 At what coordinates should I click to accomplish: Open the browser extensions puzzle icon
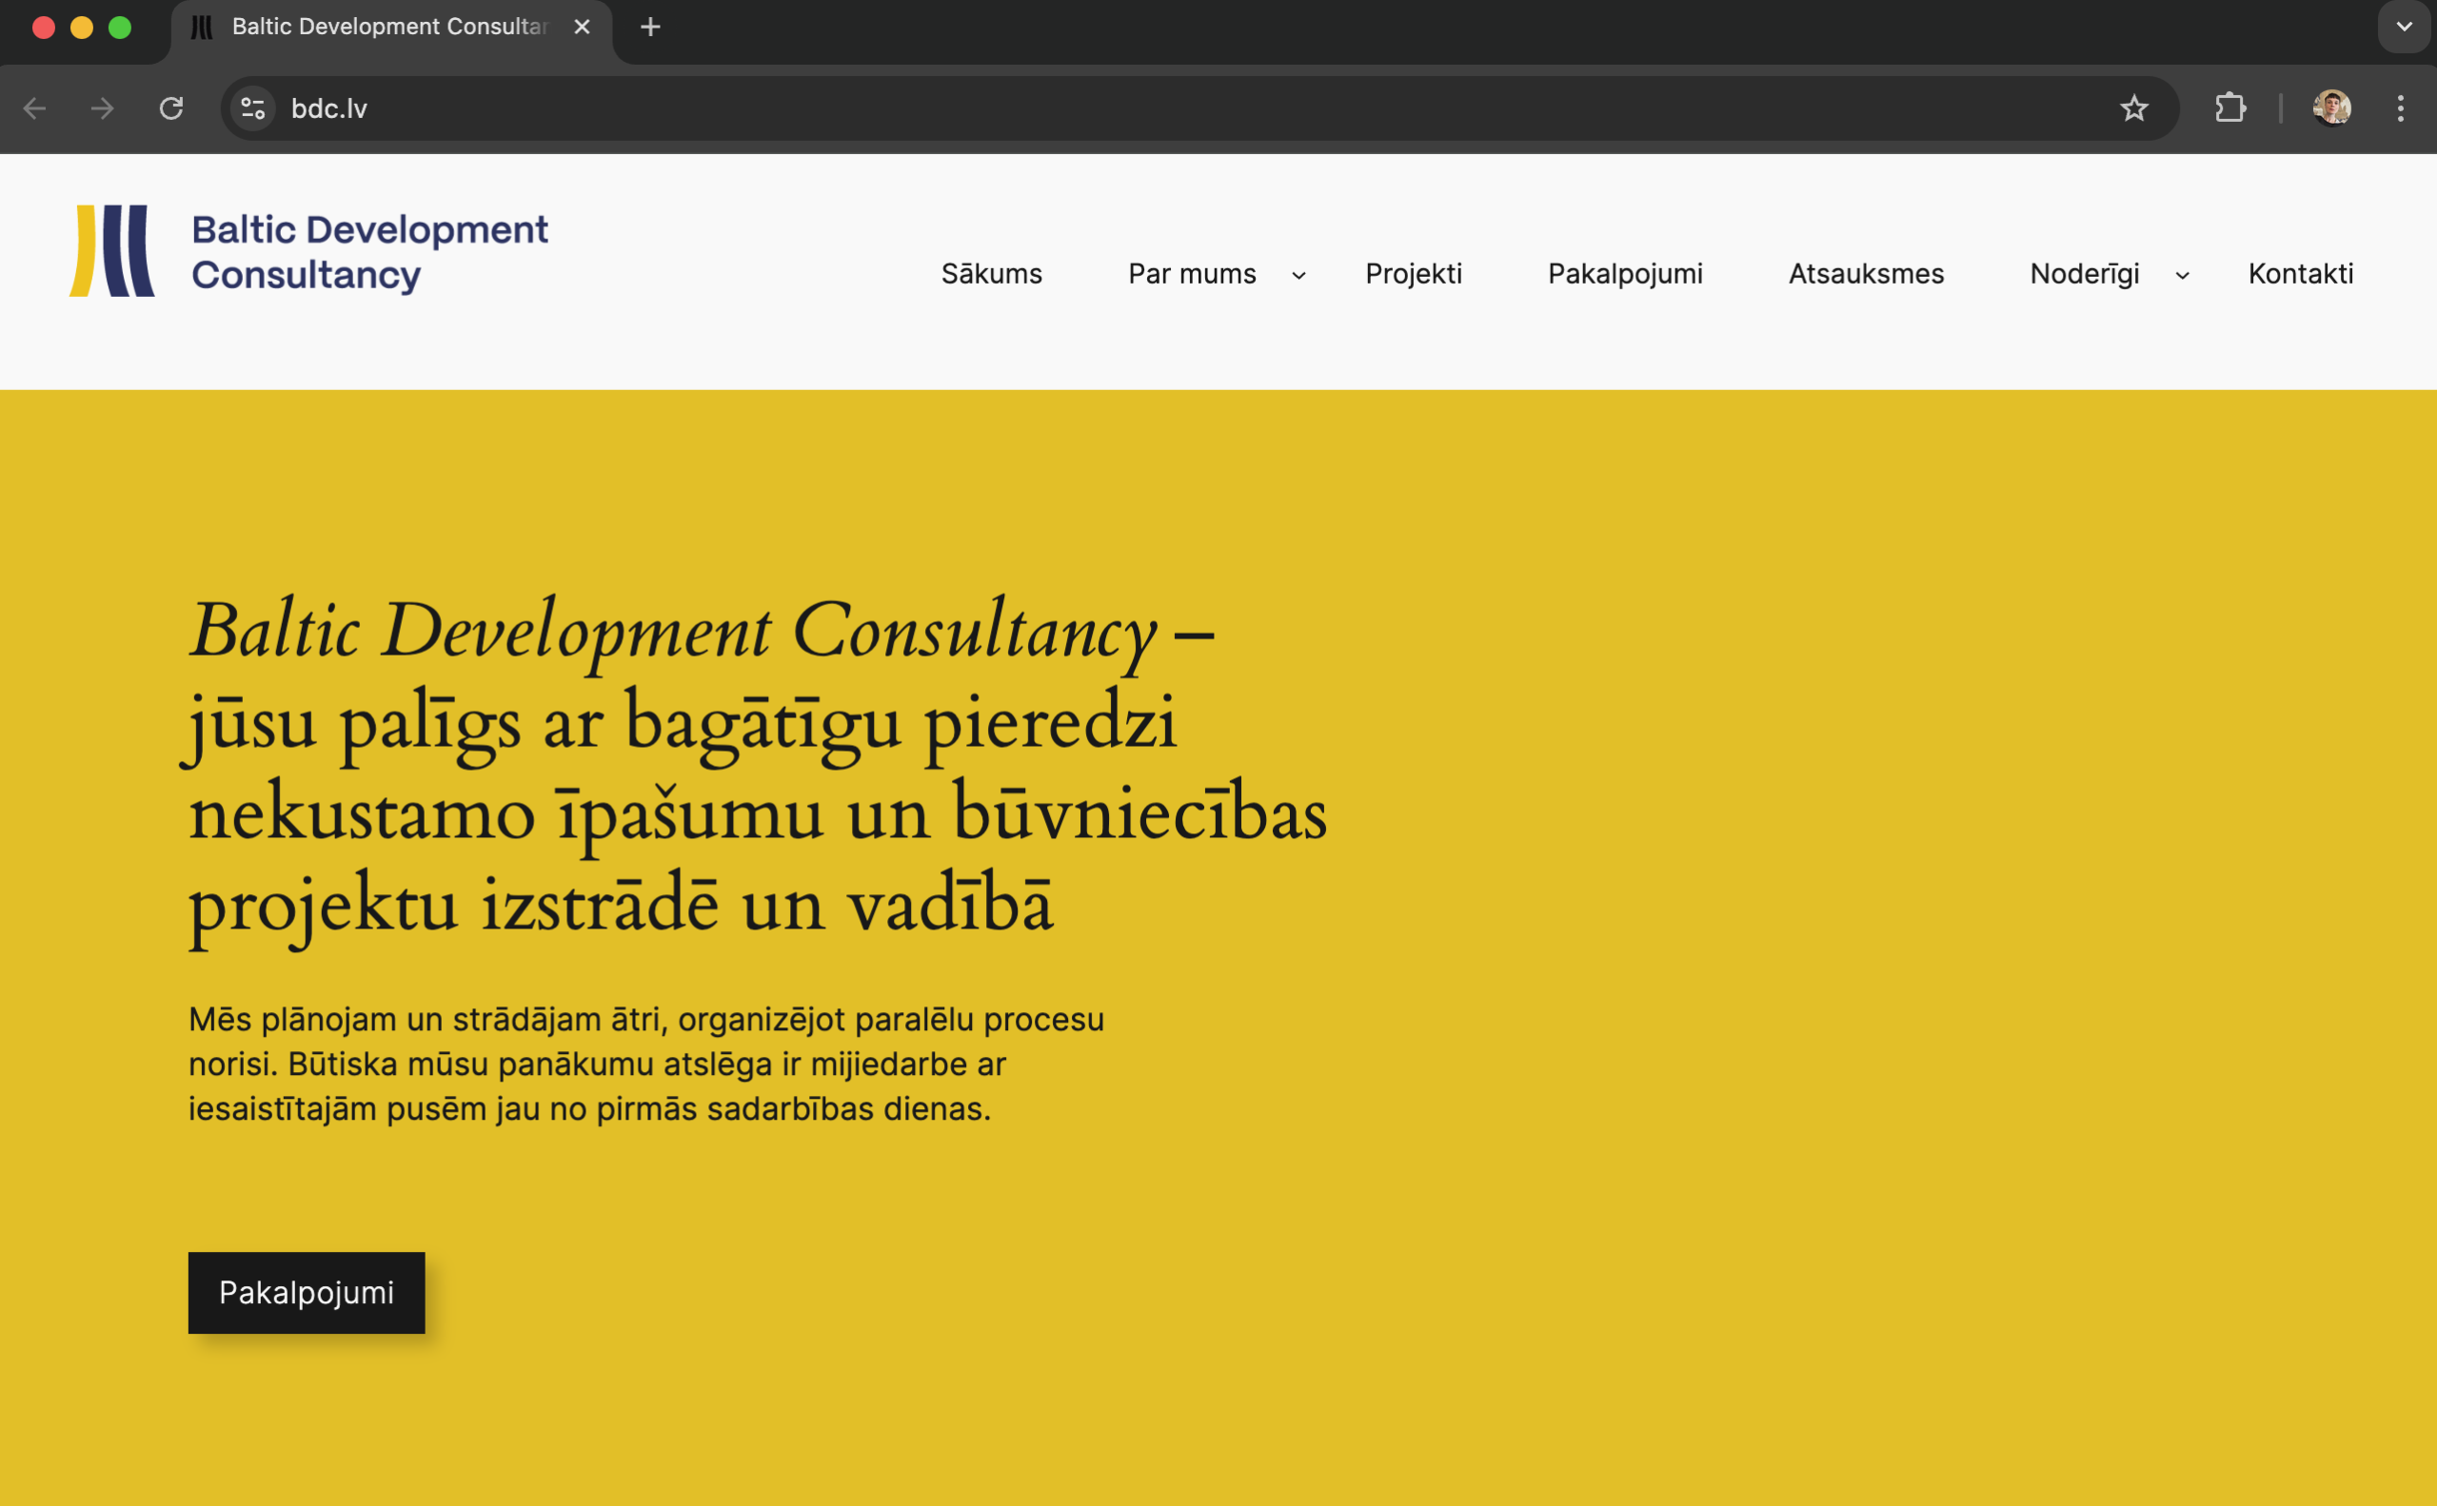tap(2229, 108)
